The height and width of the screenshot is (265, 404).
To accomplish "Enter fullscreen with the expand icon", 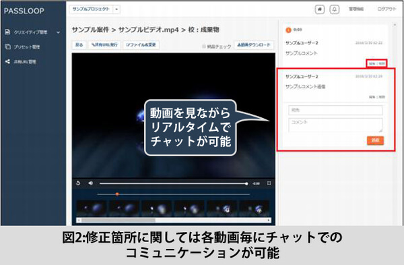I will [269, 183].
